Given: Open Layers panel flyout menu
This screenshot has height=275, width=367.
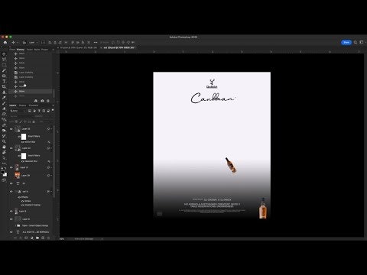Looking at the screenshot, I should point(53,105).
